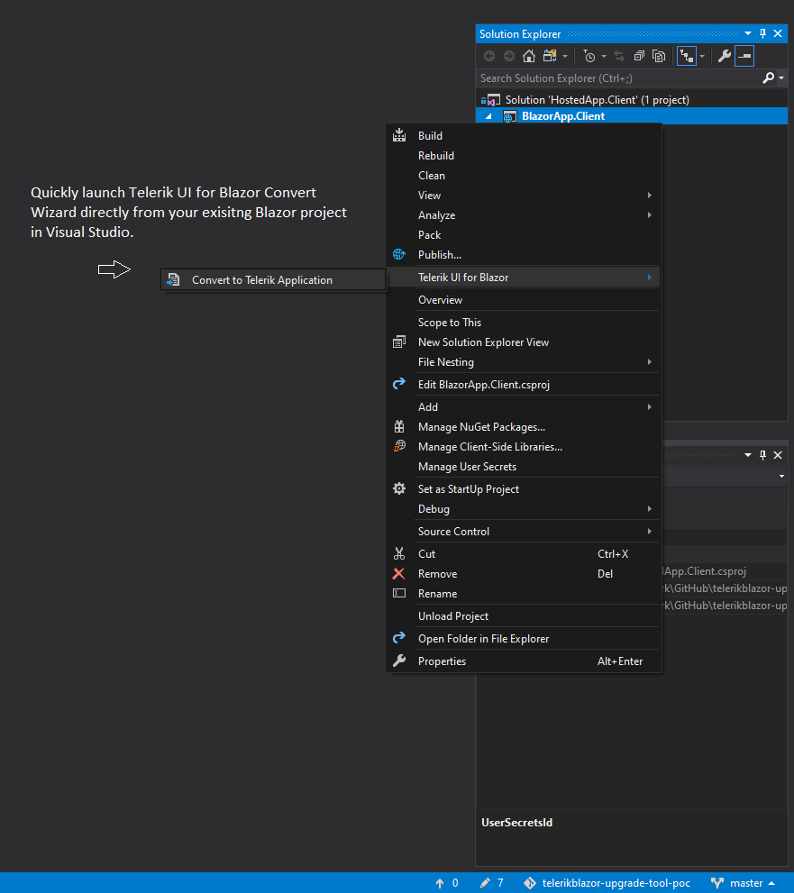Image resolution: width=794 pixels, height=893 pixels.
Task: Toggle auto-hide pin on the Properties panel
Action: click(762, 455)
